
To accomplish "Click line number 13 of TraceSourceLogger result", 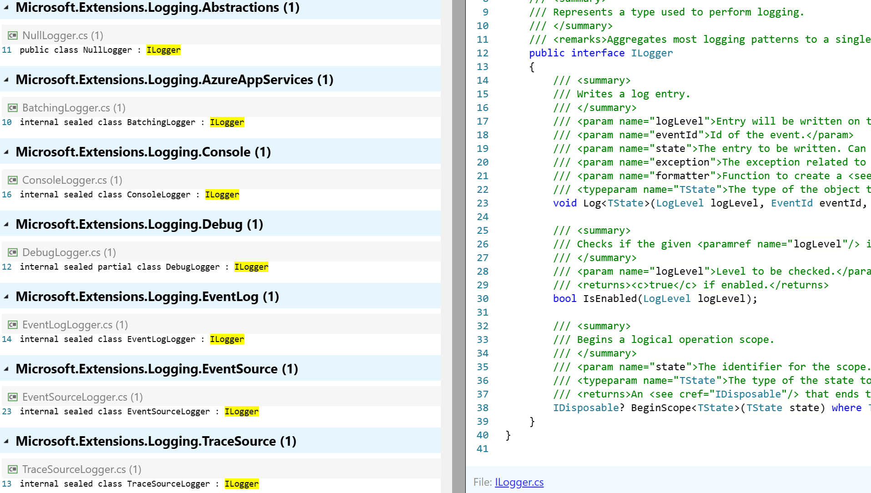I will click(x=7, y=484).
